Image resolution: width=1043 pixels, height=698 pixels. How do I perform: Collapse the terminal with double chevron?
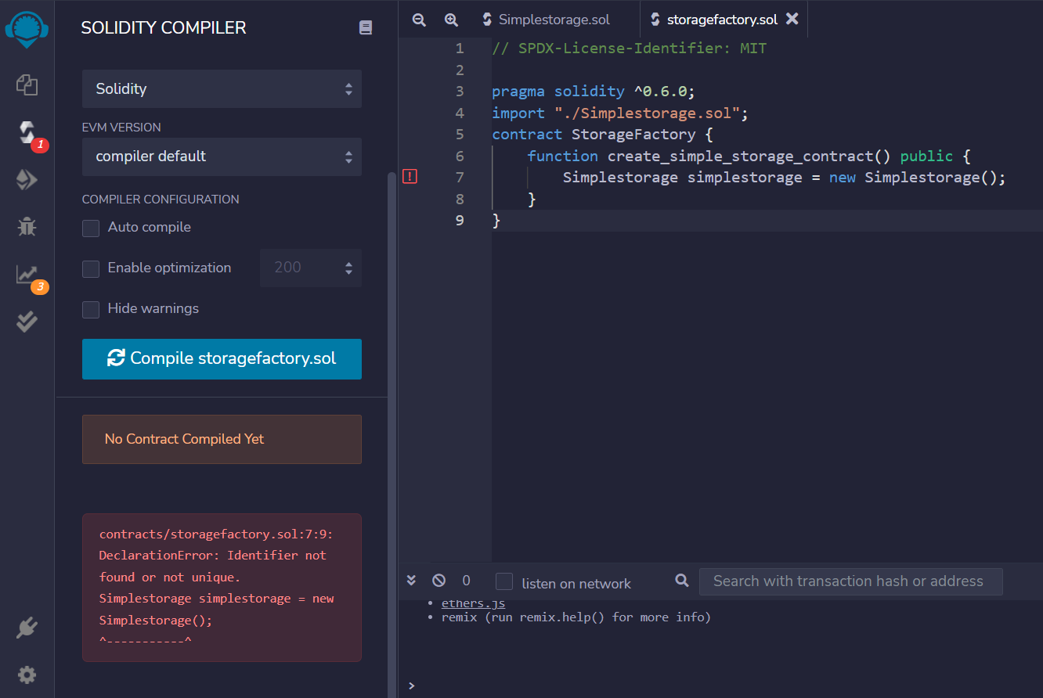click(412, 581)
